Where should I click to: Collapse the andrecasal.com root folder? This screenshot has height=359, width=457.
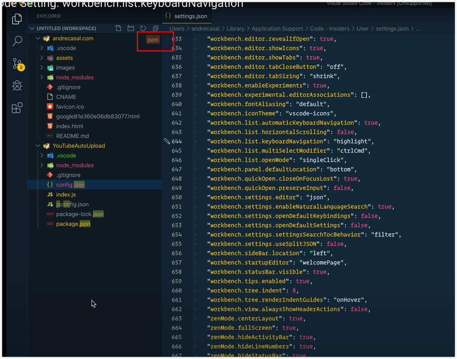pyautogui.click(x=38, y=38)
